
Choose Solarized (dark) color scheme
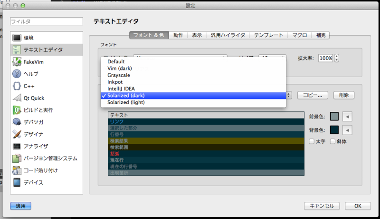pyautogui.click(x=193, y=95)
